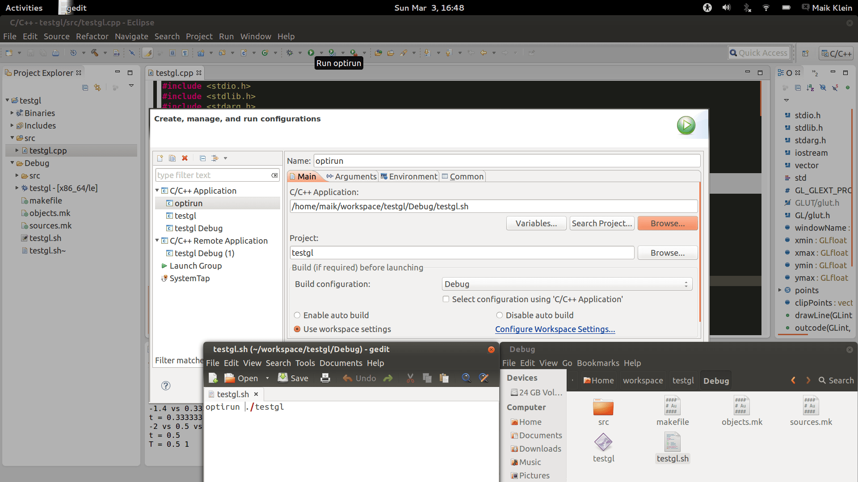
Task: Select the 'Enable auto build' option
Action: [x=297, y=315]
